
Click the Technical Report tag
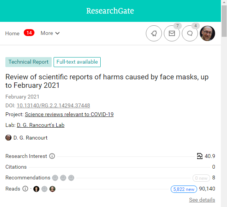click(29, 62)
